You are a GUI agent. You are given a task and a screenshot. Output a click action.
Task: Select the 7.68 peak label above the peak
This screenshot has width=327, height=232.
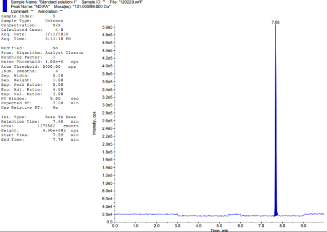pyautogui.click(x=275, y=23)
